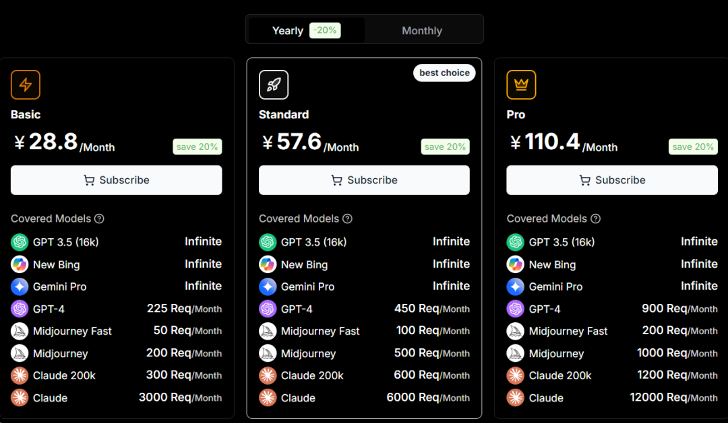Click Gemini Pro icon in Pro plan
This screenshot has width=728, height=423.
516,286
